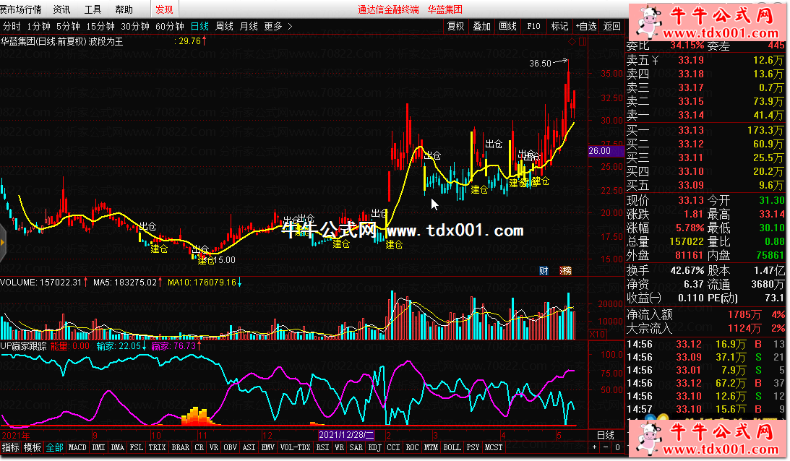Apply the MACD indicator
The height and width of the screenshot is (461, 790).
click(x=77, y=447)
